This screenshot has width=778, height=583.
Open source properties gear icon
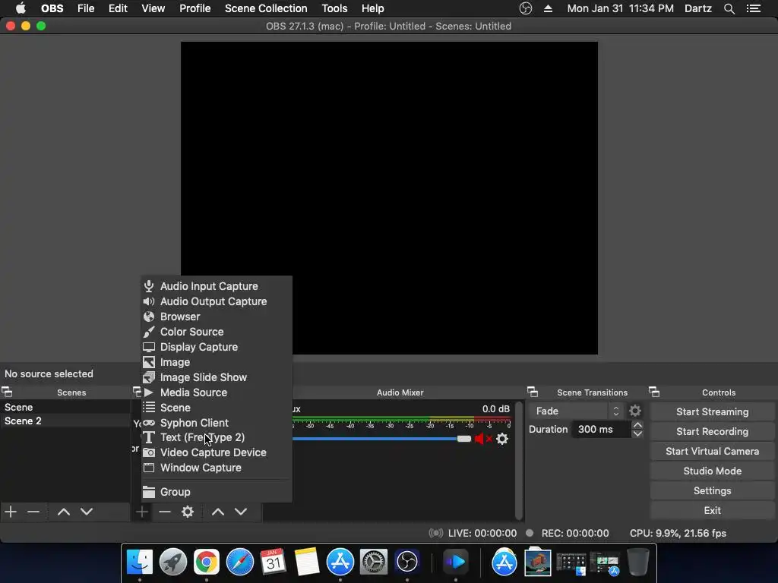pyautogui.click(x=188, y=512)
